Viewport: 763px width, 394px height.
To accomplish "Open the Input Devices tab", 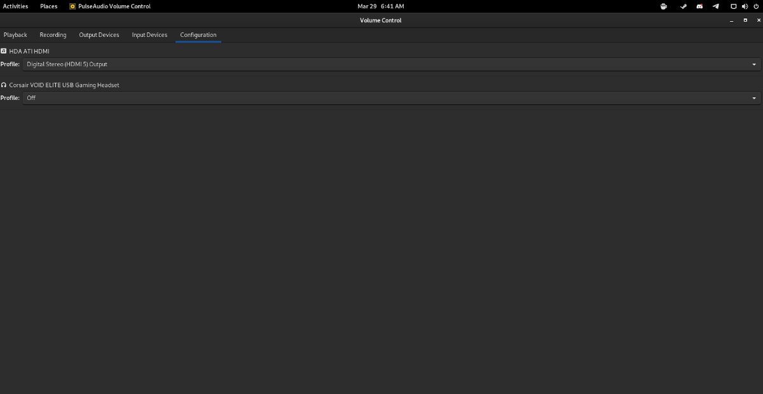I will coord(149,35).
